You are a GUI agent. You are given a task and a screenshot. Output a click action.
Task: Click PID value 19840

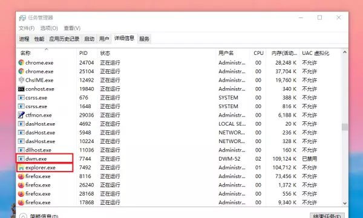pyautogui.click(x=87, y=89)
